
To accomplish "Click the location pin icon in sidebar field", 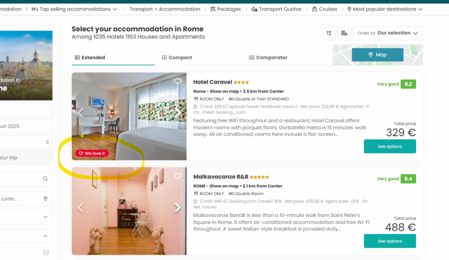I will (x=45, y=199).
